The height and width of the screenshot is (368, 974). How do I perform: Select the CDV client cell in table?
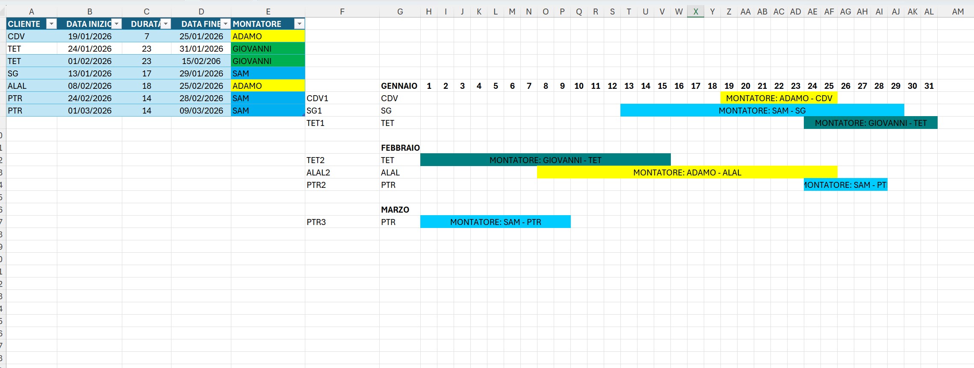[32, 36]
